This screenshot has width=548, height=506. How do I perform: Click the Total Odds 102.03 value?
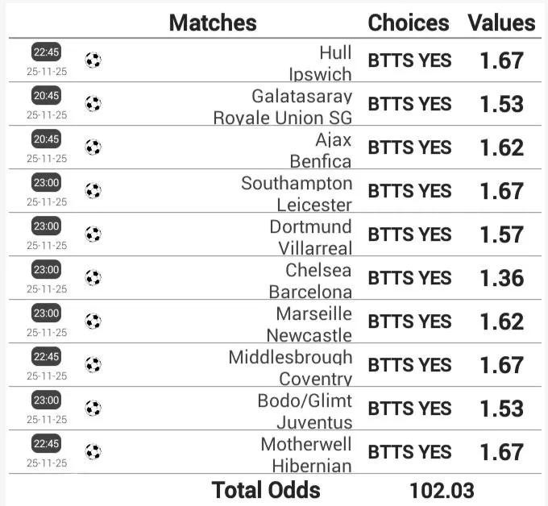[442, 490]
